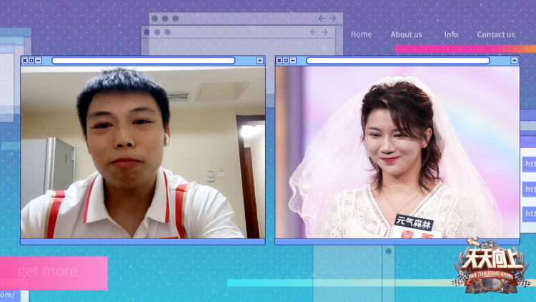Click the left window's address bar
Screen dimensions: 536x302
[x=143, y=61]
